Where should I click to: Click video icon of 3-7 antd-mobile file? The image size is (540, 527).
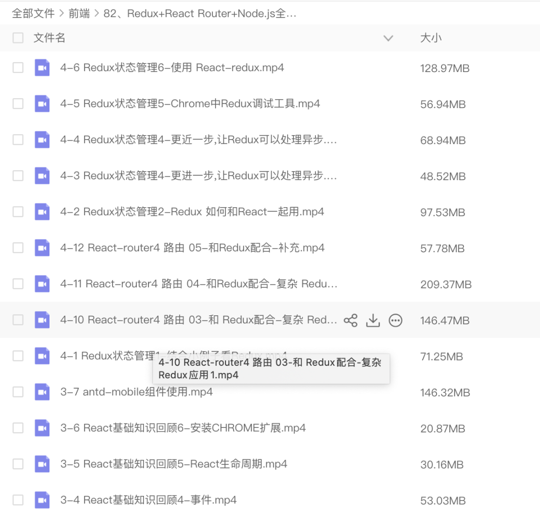(42, 392)
